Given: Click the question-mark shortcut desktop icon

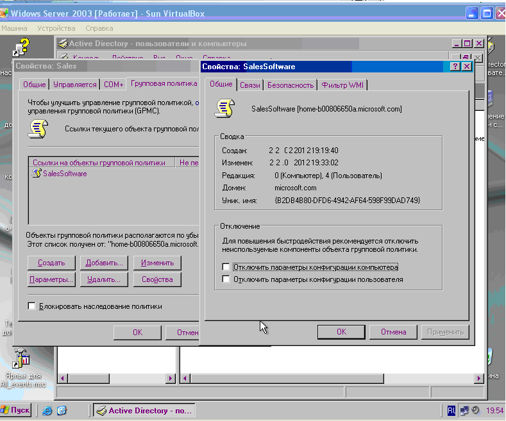Looking at the screenshot, I should (21, 47).
